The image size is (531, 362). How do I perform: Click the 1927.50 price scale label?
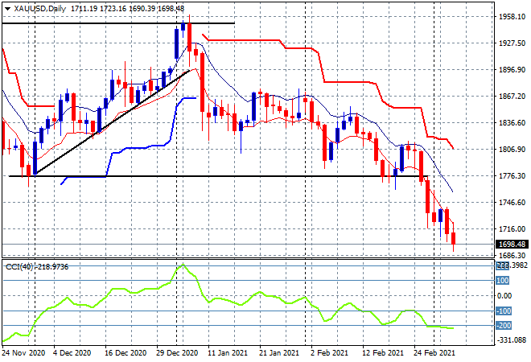point(512,43)
